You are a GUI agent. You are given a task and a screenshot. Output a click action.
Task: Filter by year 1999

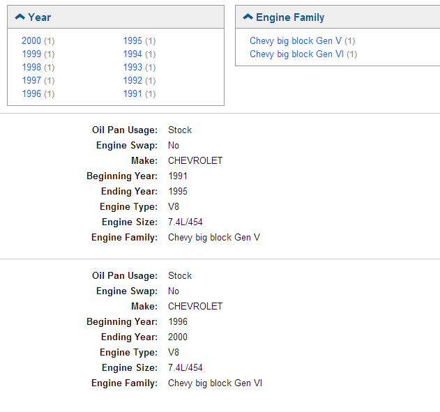[31, 54]
